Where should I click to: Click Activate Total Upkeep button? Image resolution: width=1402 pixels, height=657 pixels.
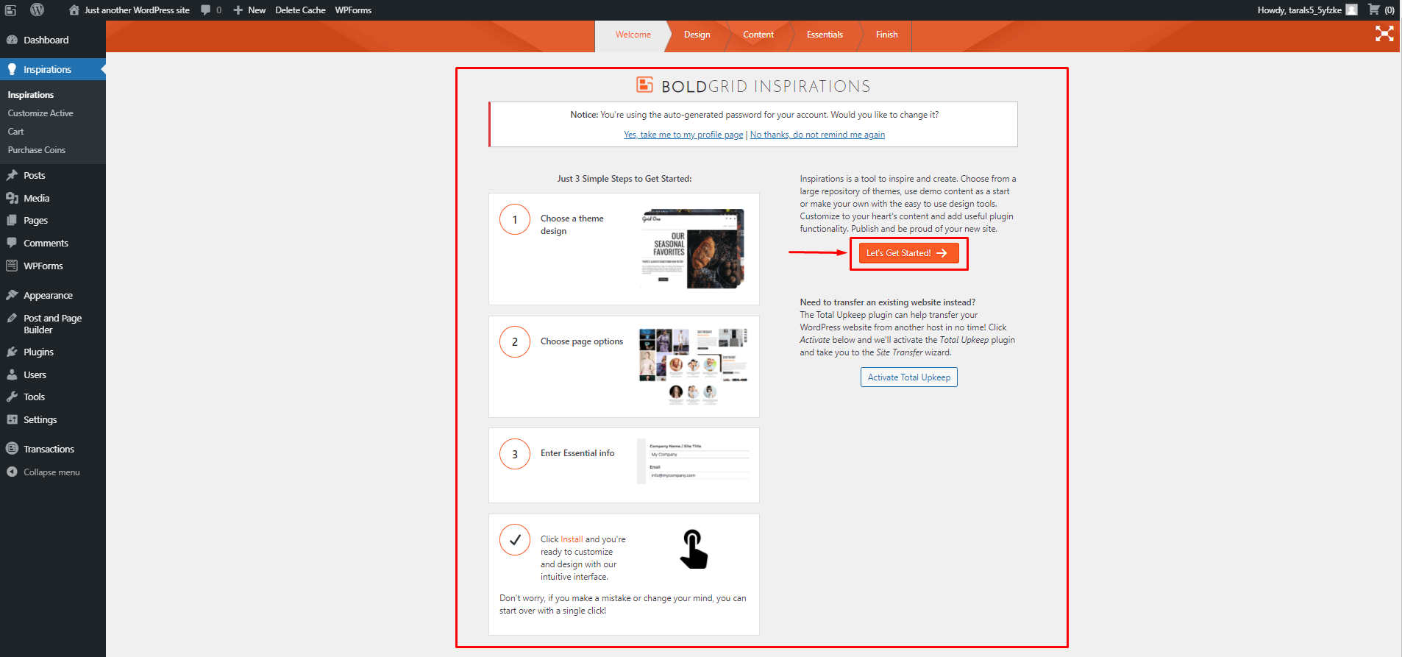point(909,377)
